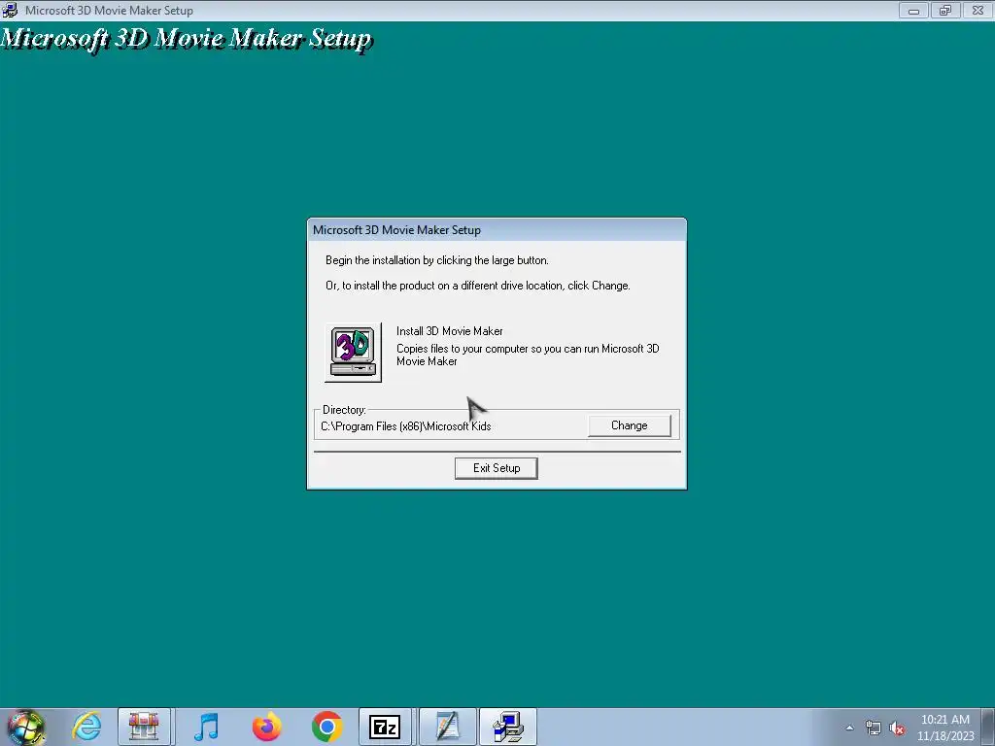Show hidden system tray icons
This screenshot has width=995, height=746.
coord(849,728)
